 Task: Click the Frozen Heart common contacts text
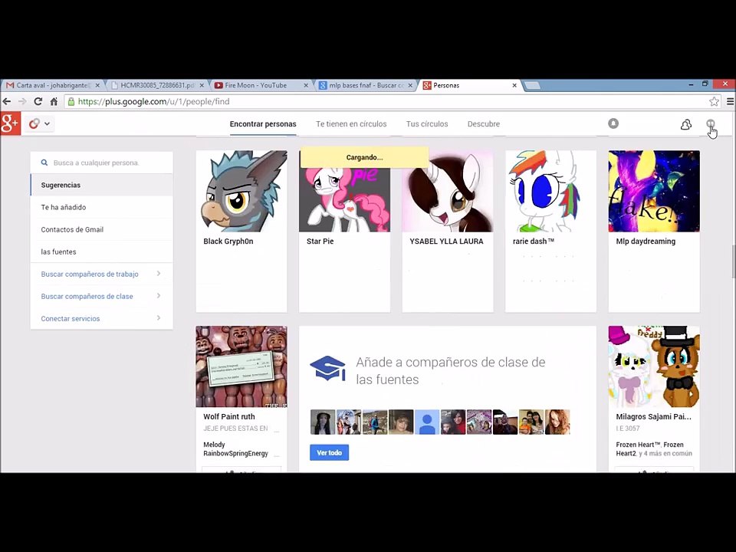point(654,449)
